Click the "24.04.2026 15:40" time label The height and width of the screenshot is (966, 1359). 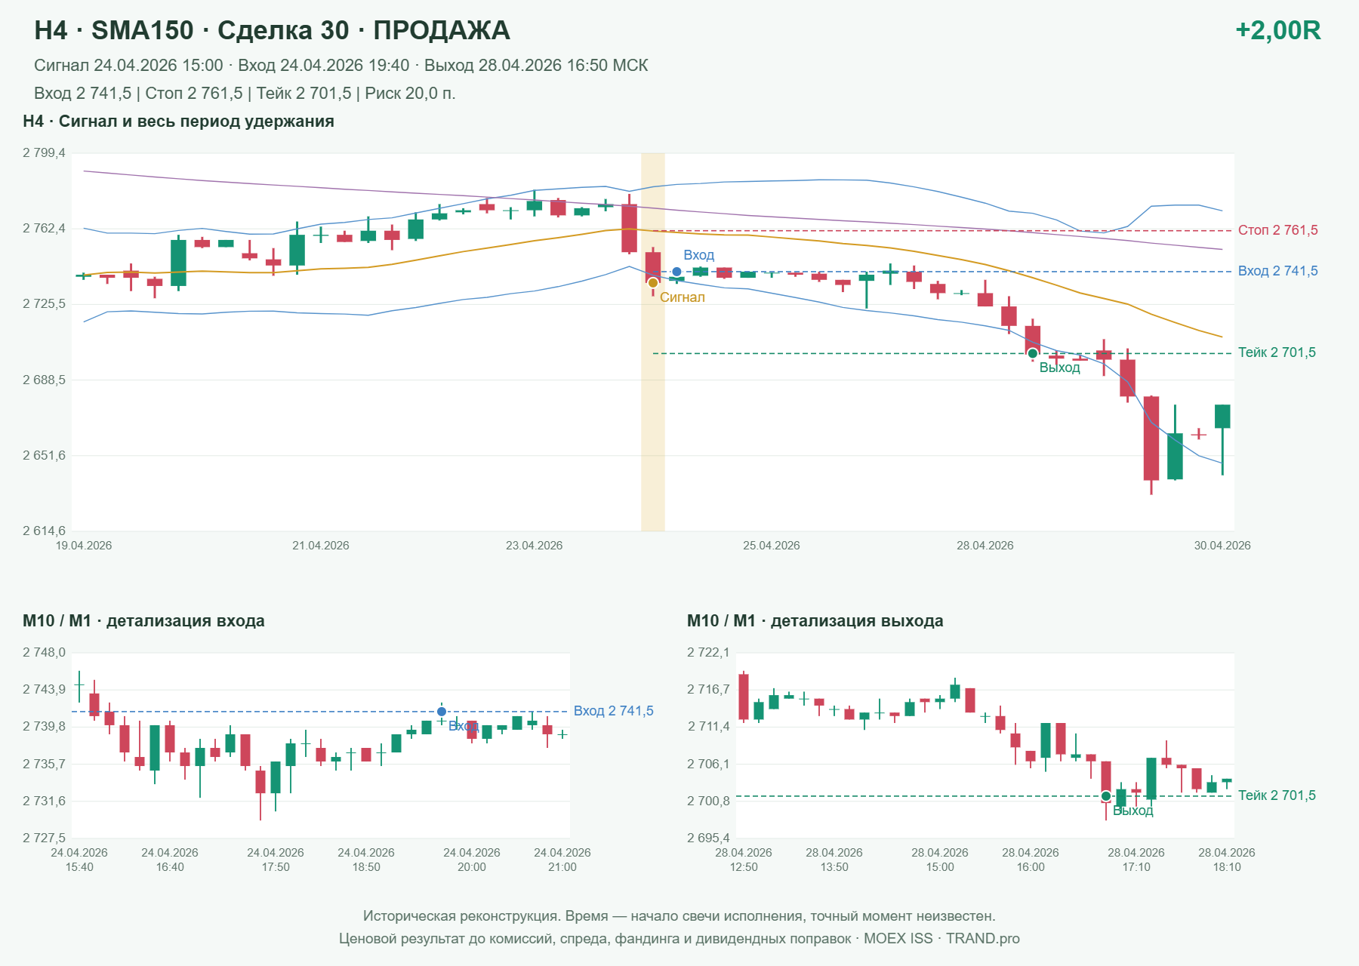(x=79, y=860)
